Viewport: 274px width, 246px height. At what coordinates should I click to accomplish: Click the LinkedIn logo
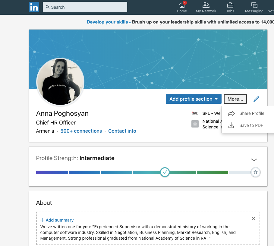(x=34, y=7)
